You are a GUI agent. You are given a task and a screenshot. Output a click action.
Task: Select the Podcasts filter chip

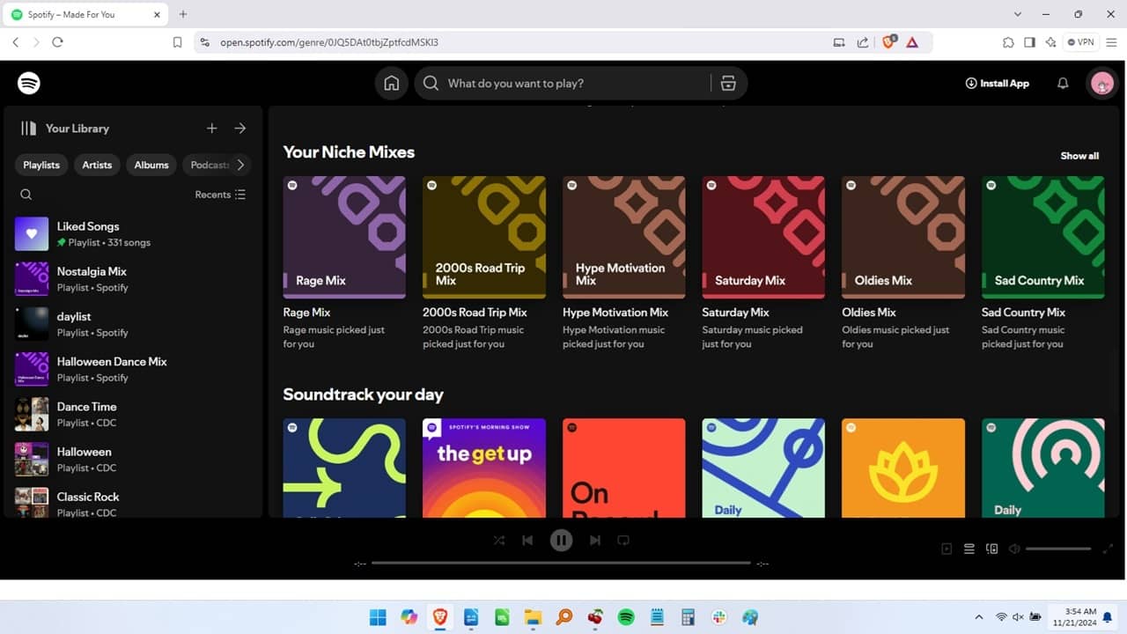(x=209, y=165)
